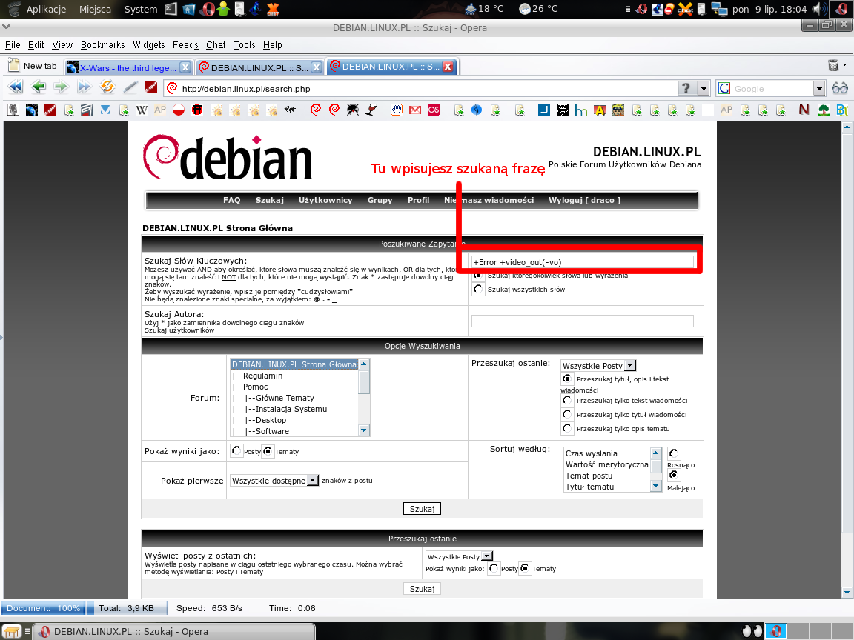Viewport: 854px width, 640px height.
Task: Click the show desktop icon in bottom panel
Action: pos(11,631)
